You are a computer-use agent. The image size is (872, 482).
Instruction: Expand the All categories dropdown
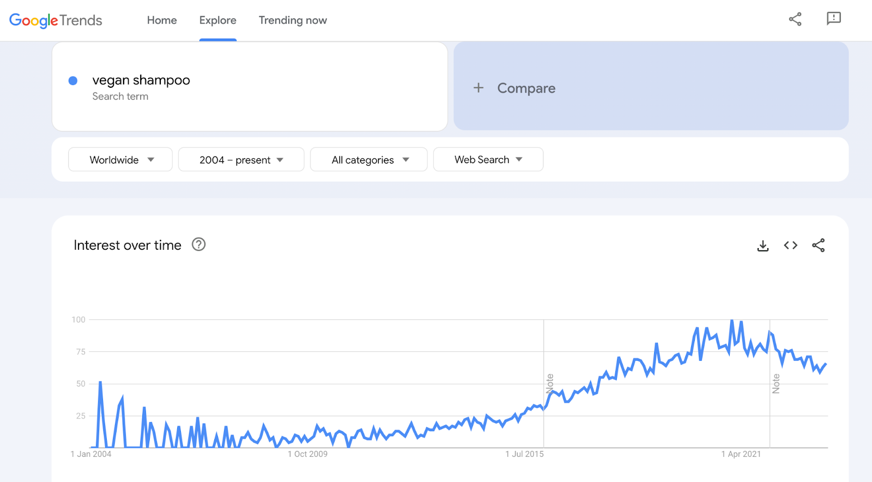pos(369,160)
